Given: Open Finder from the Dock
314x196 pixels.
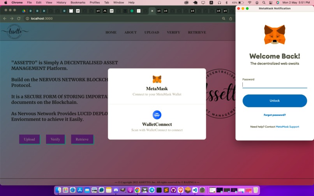Looking at the screenshot, I should coord(58,190).
